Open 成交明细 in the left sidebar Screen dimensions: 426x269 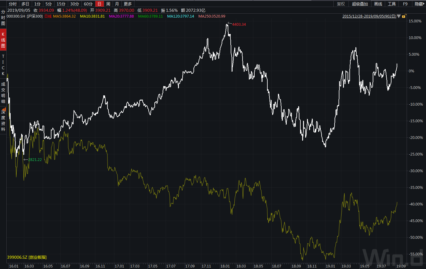3,93
